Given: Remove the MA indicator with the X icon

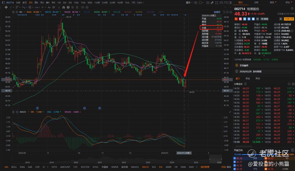Looking at the screenshot, I should (x=17, y=12).
